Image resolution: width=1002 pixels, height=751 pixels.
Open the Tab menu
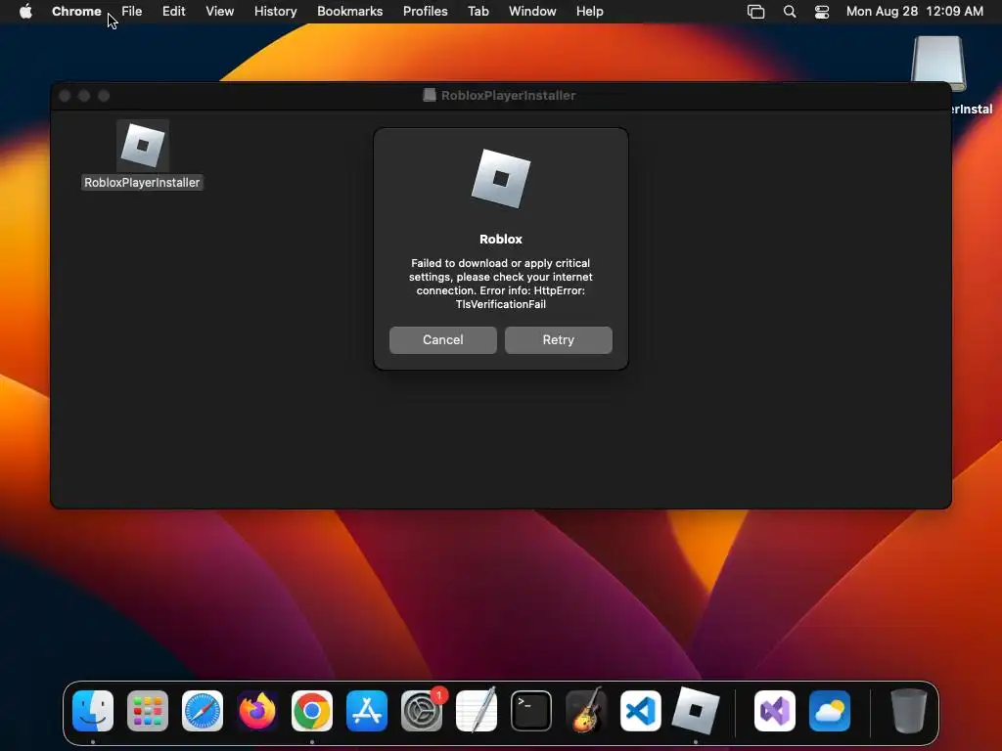(478, 12)
